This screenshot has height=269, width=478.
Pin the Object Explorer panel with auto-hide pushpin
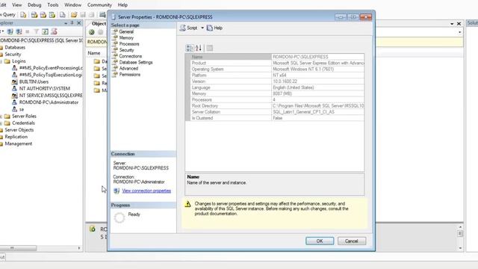tap(72, 23)
